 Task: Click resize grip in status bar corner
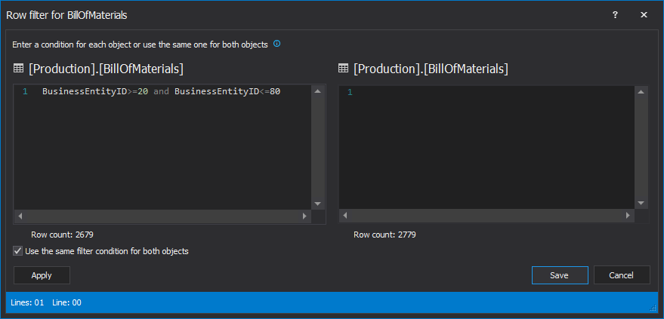pos(653,307)
